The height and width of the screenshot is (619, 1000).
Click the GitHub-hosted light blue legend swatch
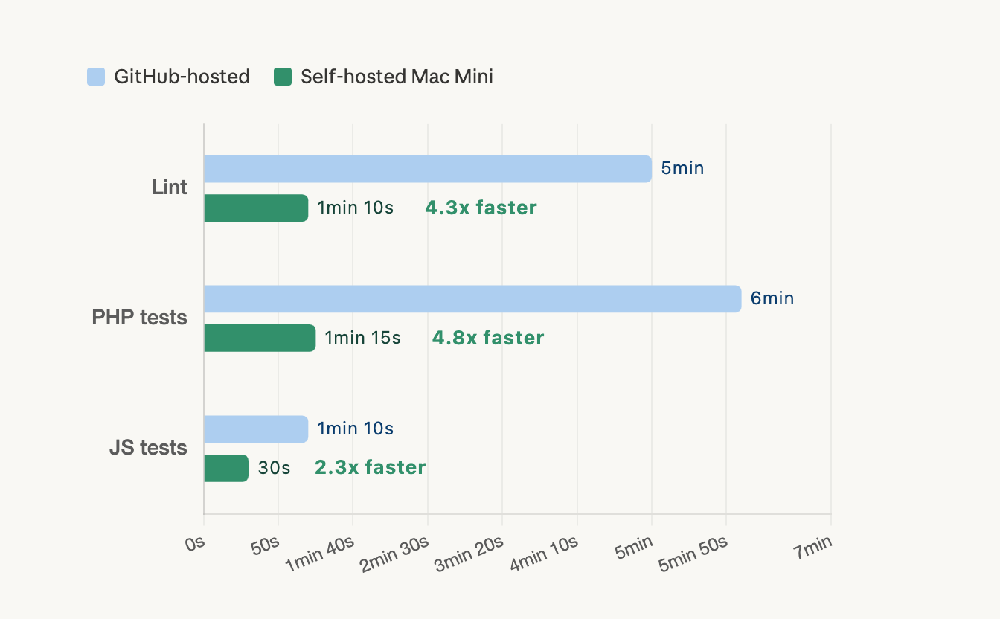click(96, 77)
